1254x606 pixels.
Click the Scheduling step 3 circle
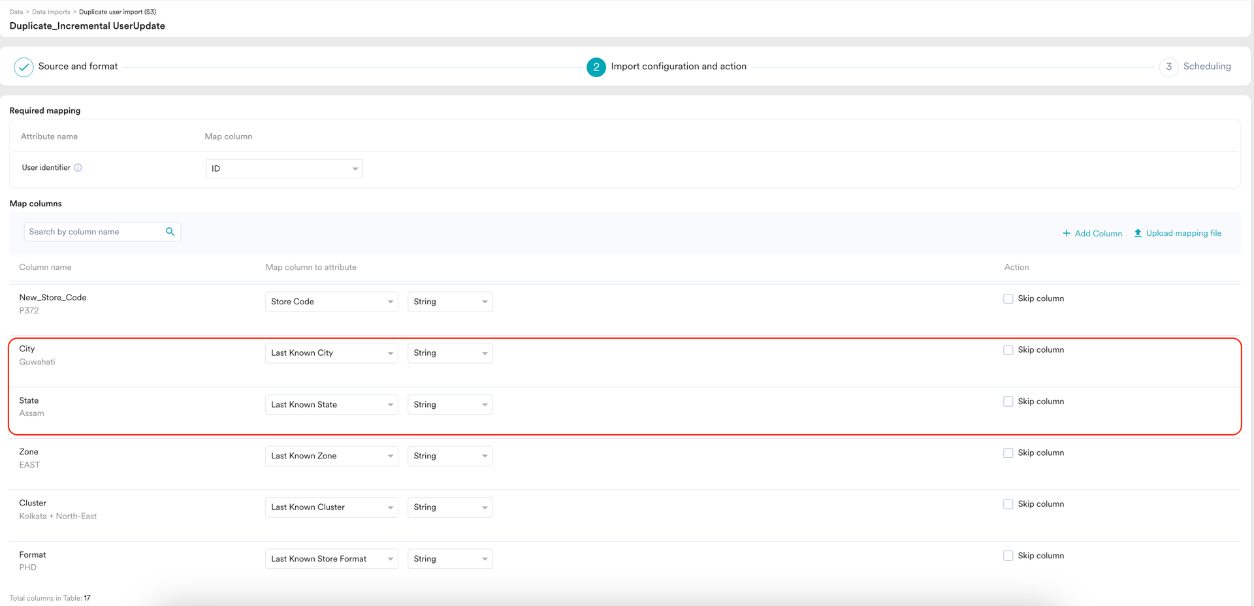[x=1168, y=67]
